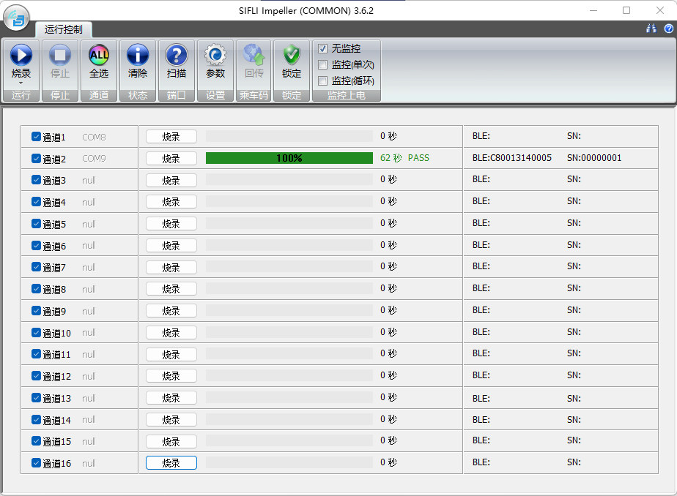Open the application logo menu button
677x496 pixels.
tap(16, 18)
